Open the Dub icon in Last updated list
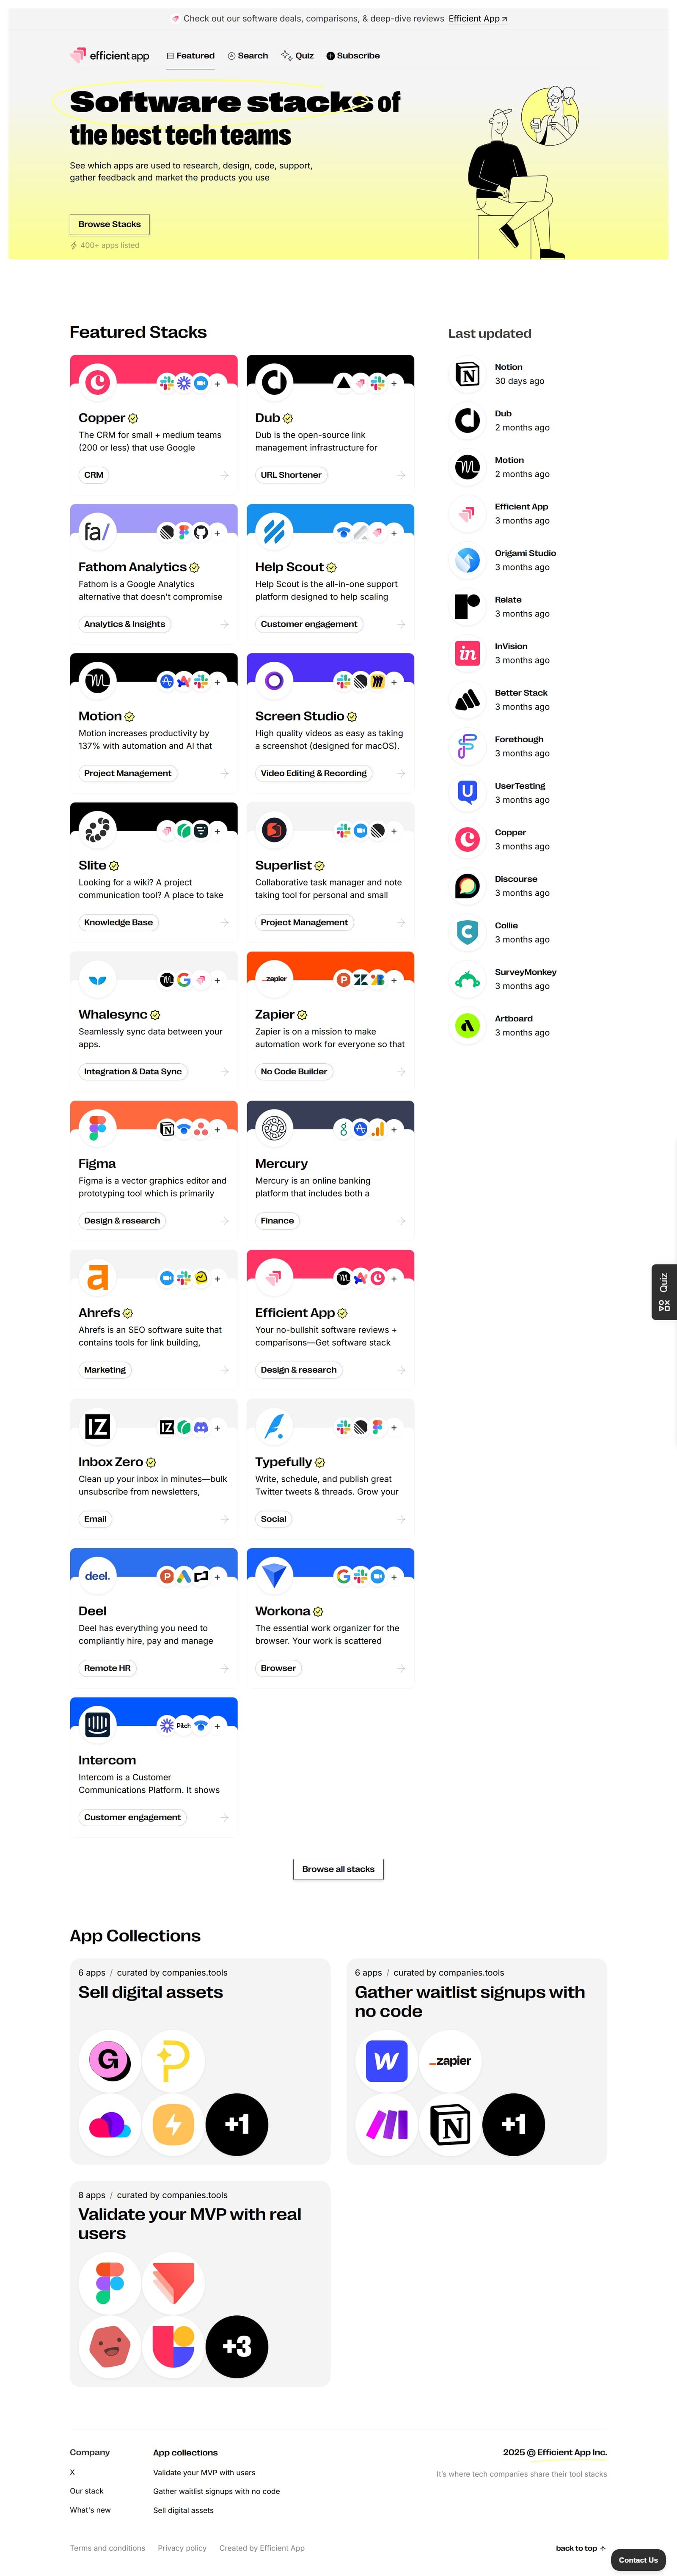 [467, 420]
